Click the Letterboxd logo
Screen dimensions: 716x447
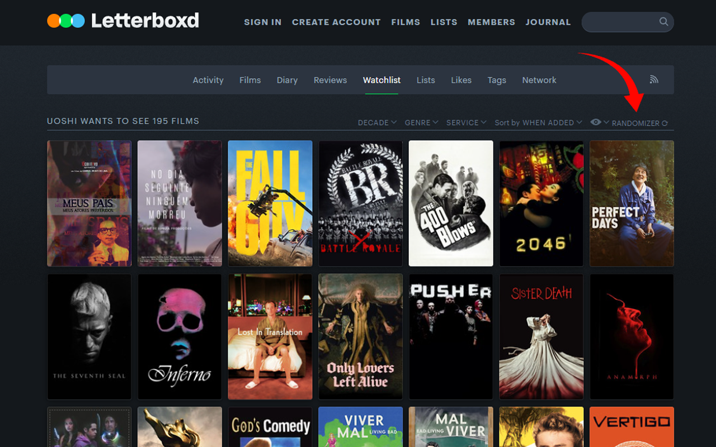(x=123, y=21)
